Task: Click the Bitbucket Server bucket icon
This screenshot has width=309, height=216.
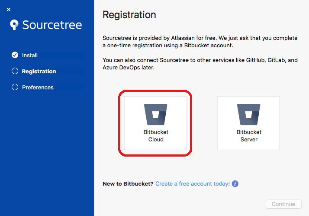Action: (249, 115)
